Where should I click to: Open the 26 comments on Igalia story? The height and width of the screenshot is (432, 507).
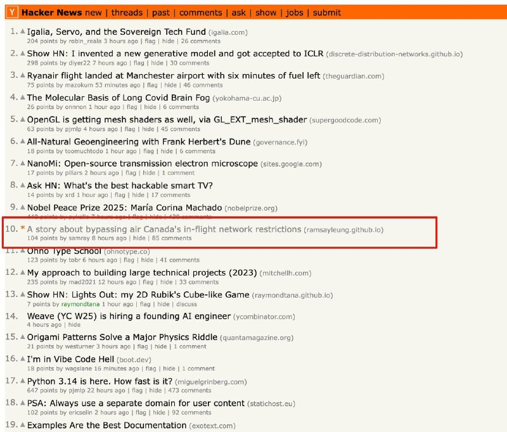200,41
